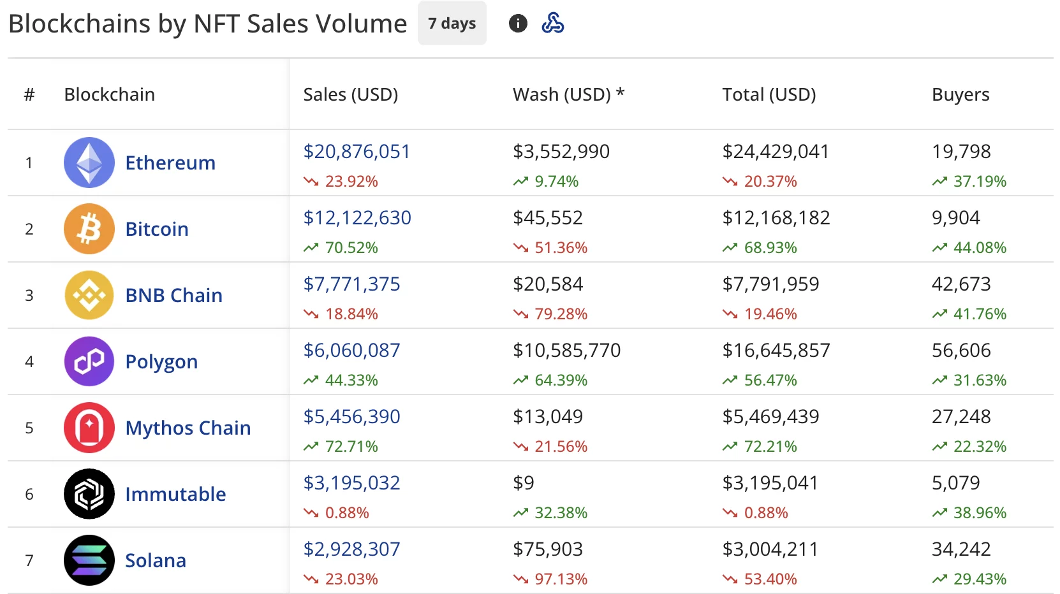Sort the table by Buyers column
The height and width of the screenshot is (594, 1060).
point(959,94)
